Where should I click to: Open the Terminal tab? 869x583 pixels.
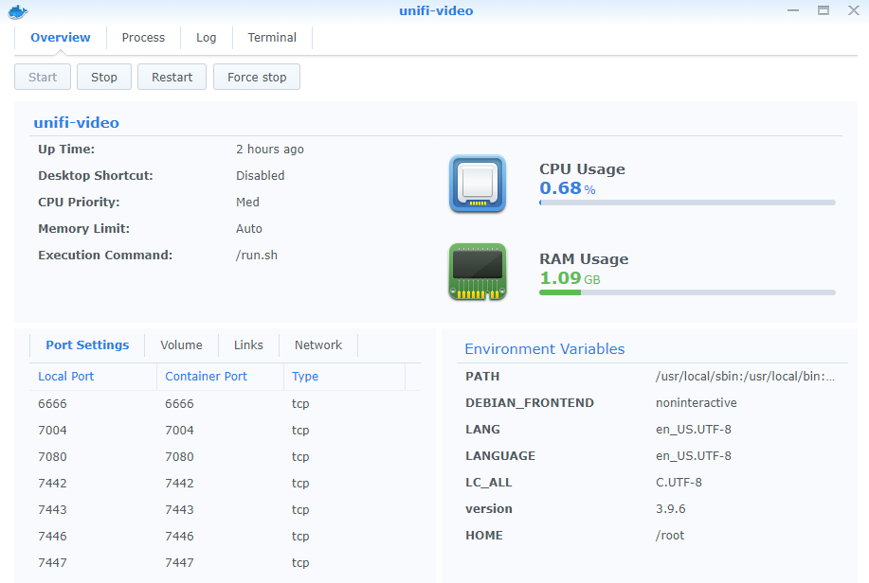click(x=272, y=38)
